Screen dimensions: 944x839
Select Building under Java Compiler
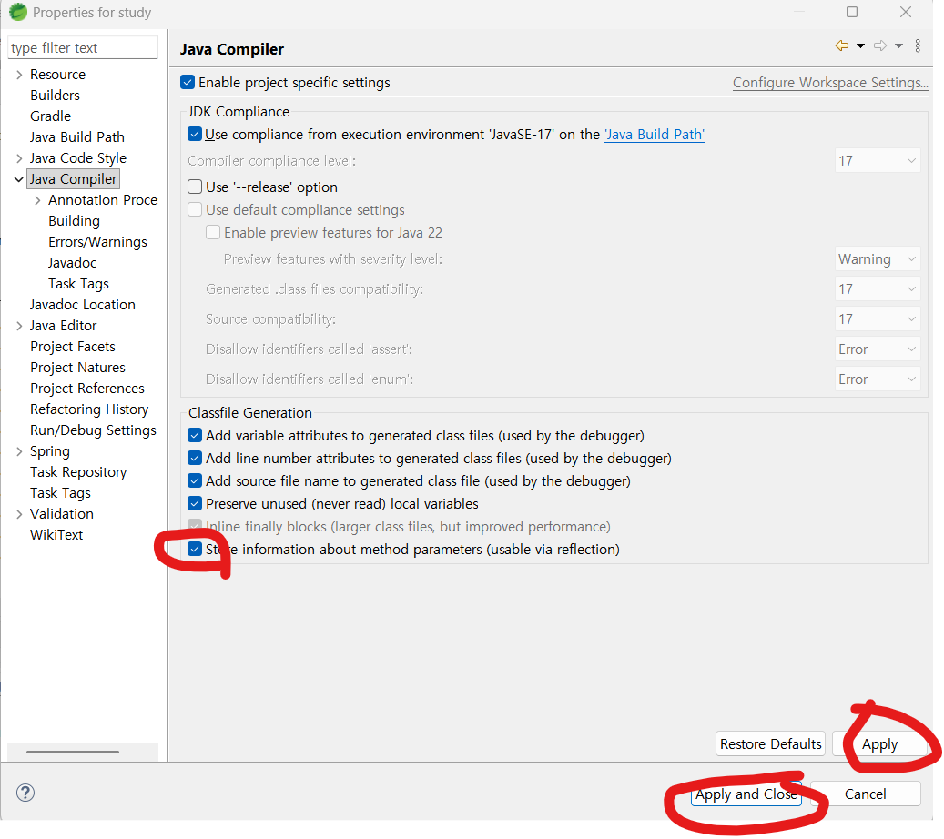pyautogui.click(x=74, y=221)
